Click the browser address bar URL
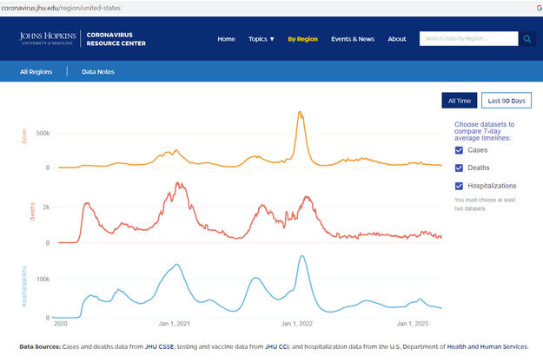Viewport: 543px width, 362px height. pyautogui.click(x=61, y=8)
